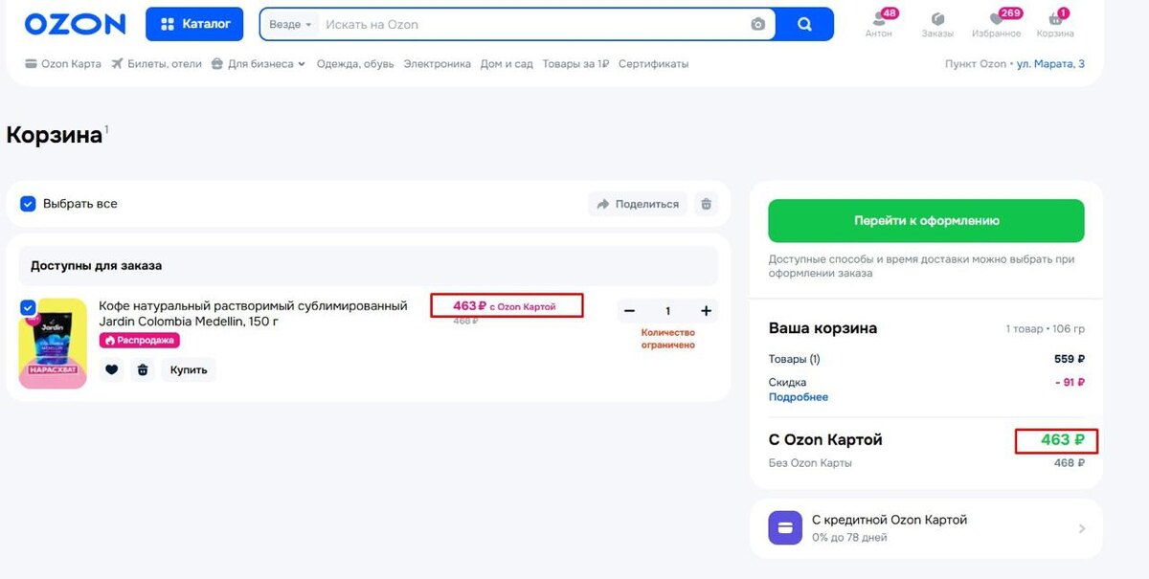The height and width of the screenshot is (579, 1149).
Task: Click the Распродажа sale badge
Action: [140, 340]
